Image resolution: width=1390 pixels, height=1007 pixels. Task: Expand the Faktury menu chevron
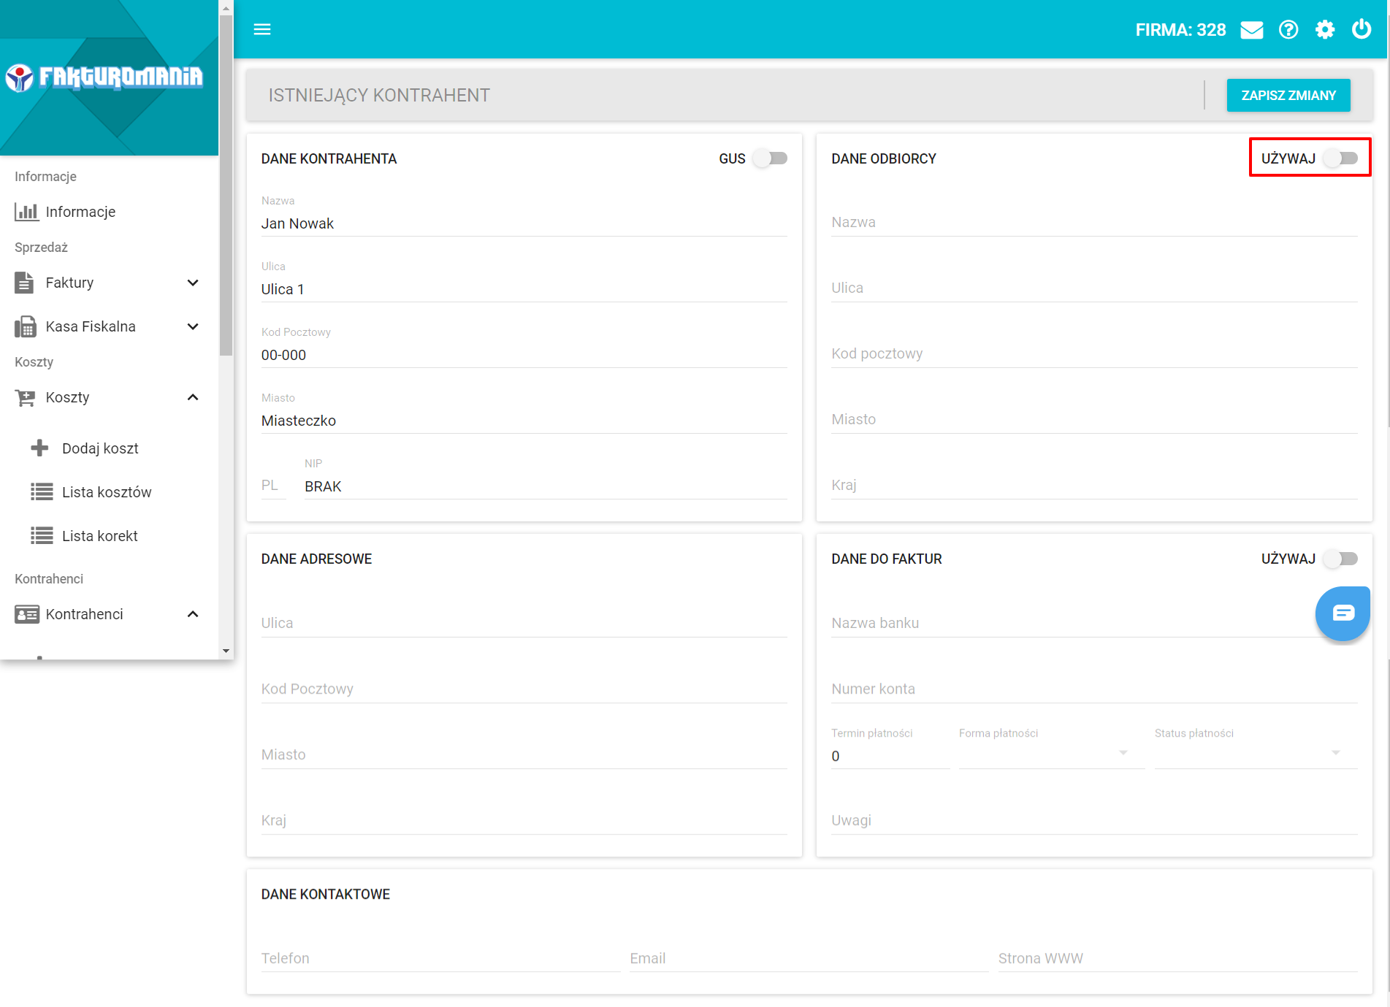(193, 283)
